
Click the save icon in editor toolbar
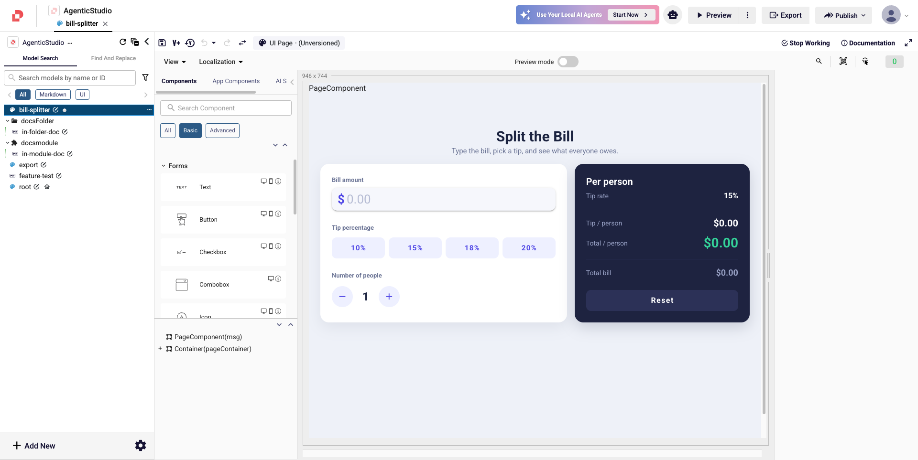click(162, 43)
